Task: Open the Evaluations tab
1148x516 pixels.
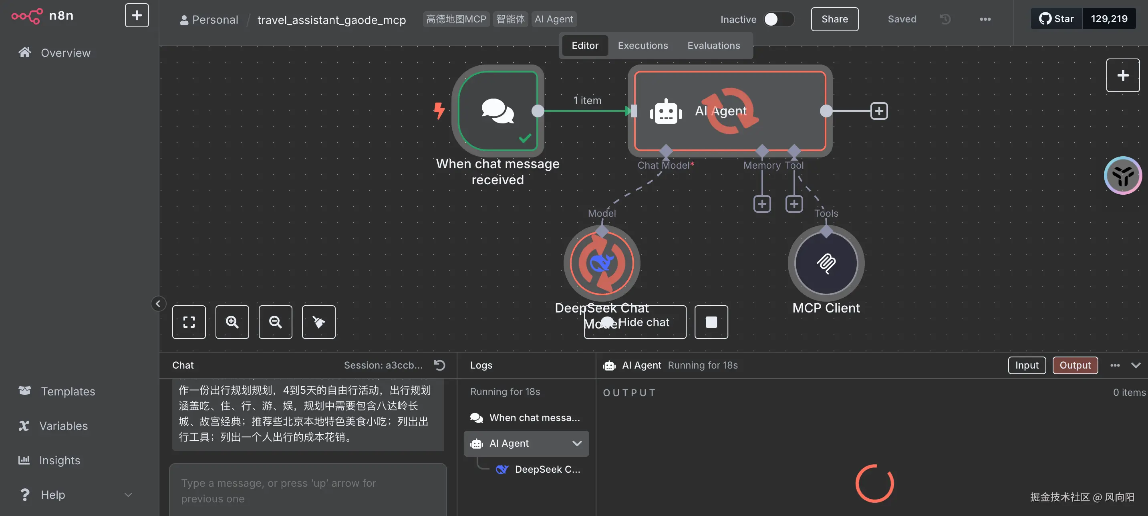Action: point(713,45)
